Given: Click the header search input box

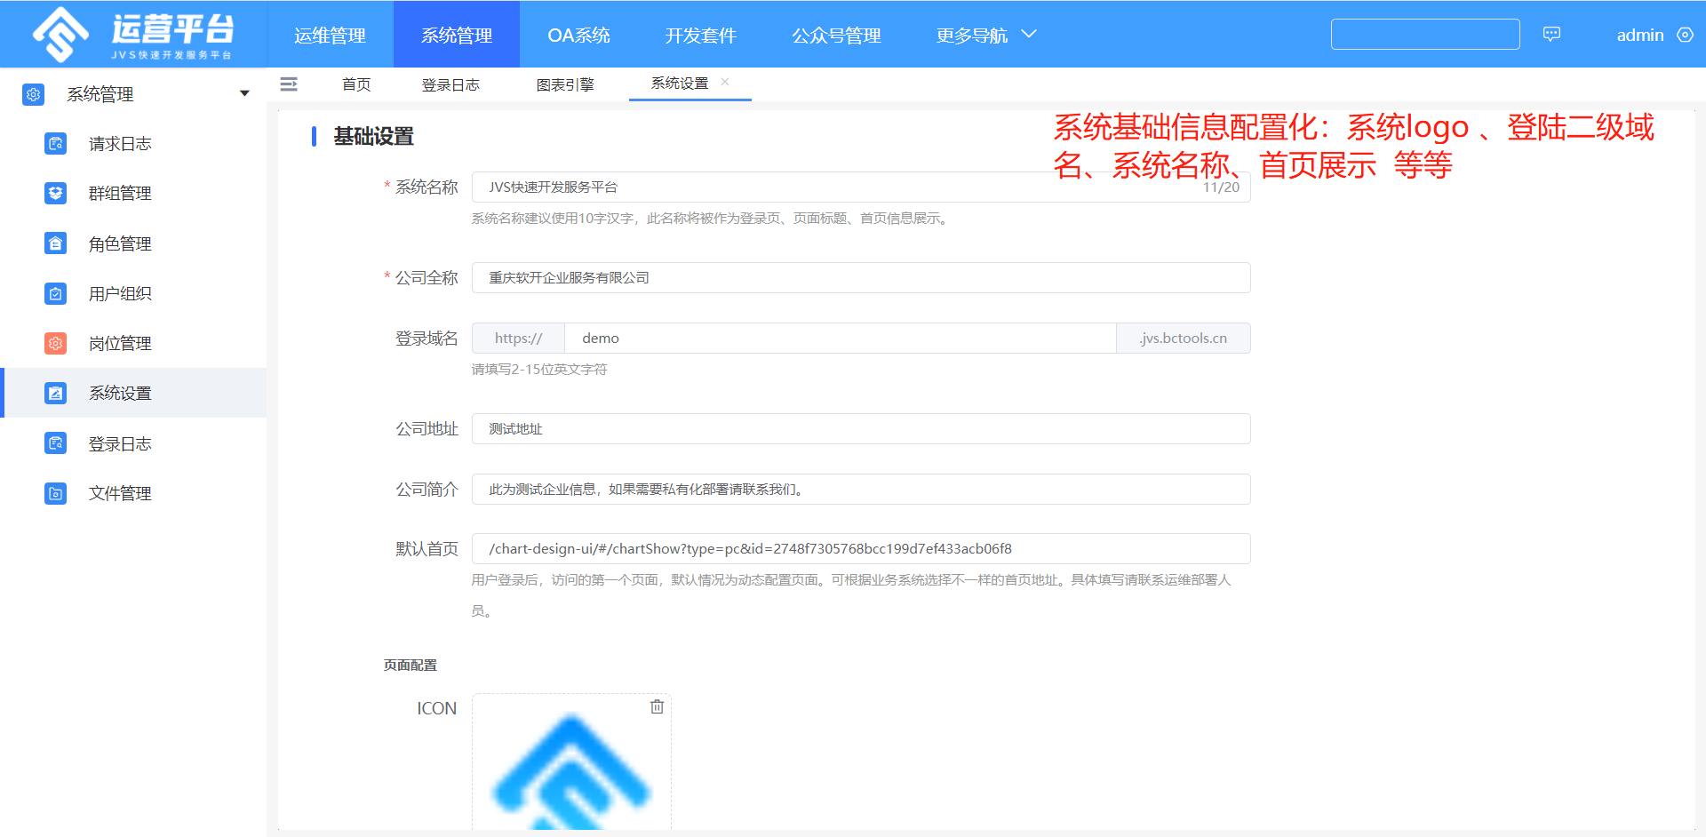Looking at the screenshot, I should tap(1425, 34).
